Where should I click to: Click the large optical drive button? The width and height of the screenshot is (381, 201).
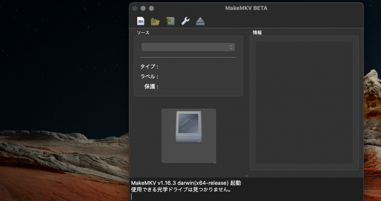(x=189, y=135)
